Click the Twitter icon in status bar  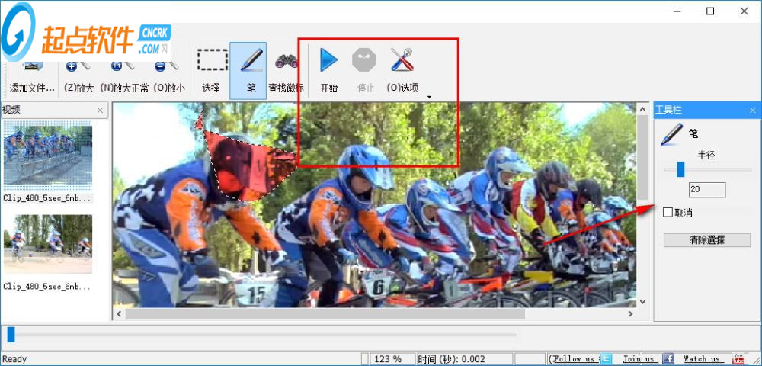(606, 359)
